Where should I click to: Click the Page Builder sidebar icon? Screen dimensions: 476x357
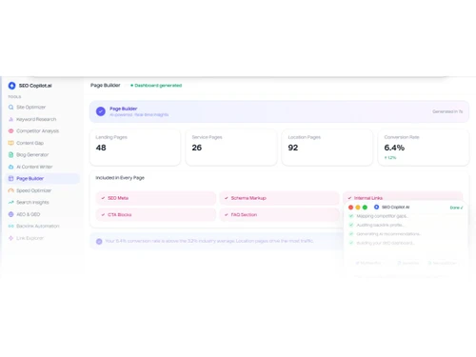tap(10, 179)
